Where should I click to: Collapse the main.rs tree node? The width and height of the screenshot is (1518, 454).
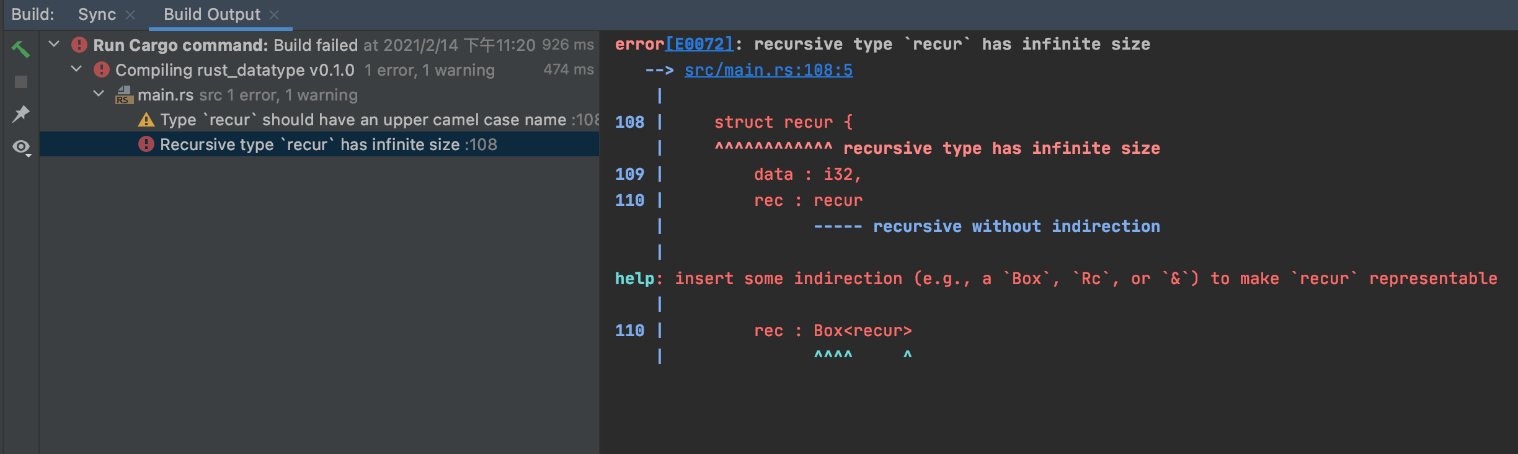(99, 94)
